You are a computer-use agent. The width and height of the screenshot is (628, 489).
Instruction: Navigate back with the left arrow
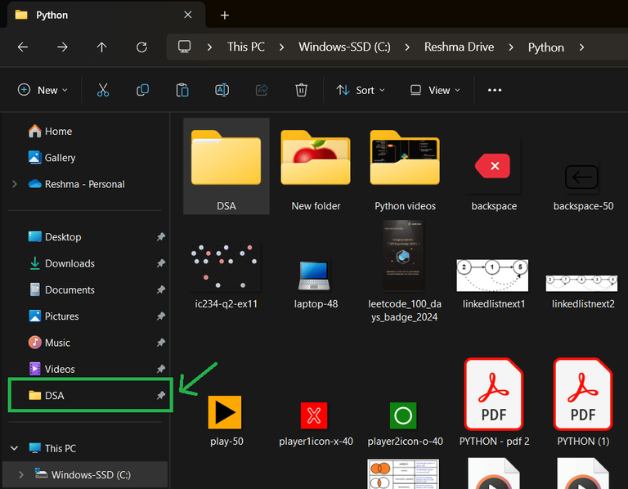tap(23, 47)
